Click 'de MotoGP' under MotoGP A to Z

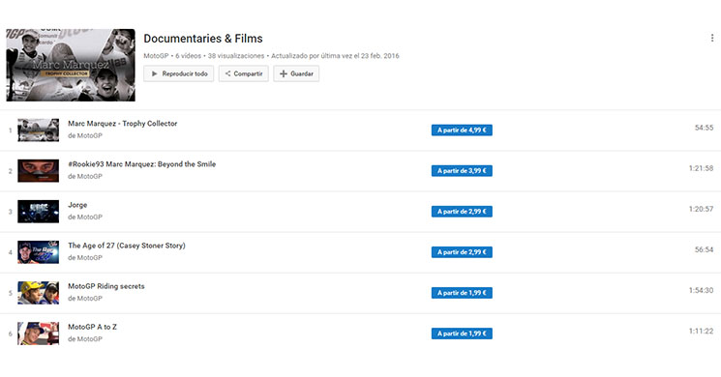pos(85,339)
